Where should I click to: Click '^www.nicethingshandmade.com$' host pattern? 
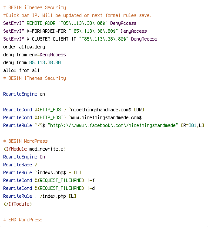coord(105,117)
